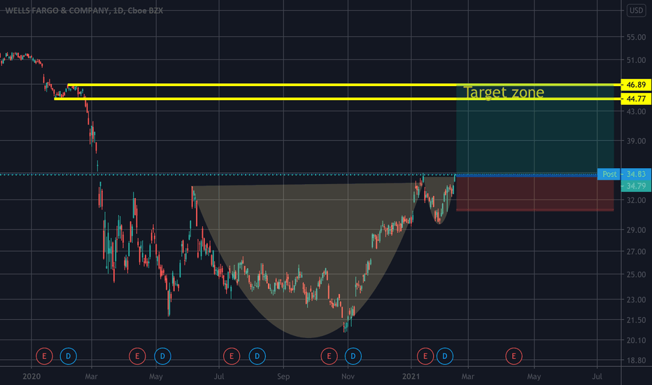Click the 20.10 price axis label
652x385 pixels.
(x=636, y=340)
